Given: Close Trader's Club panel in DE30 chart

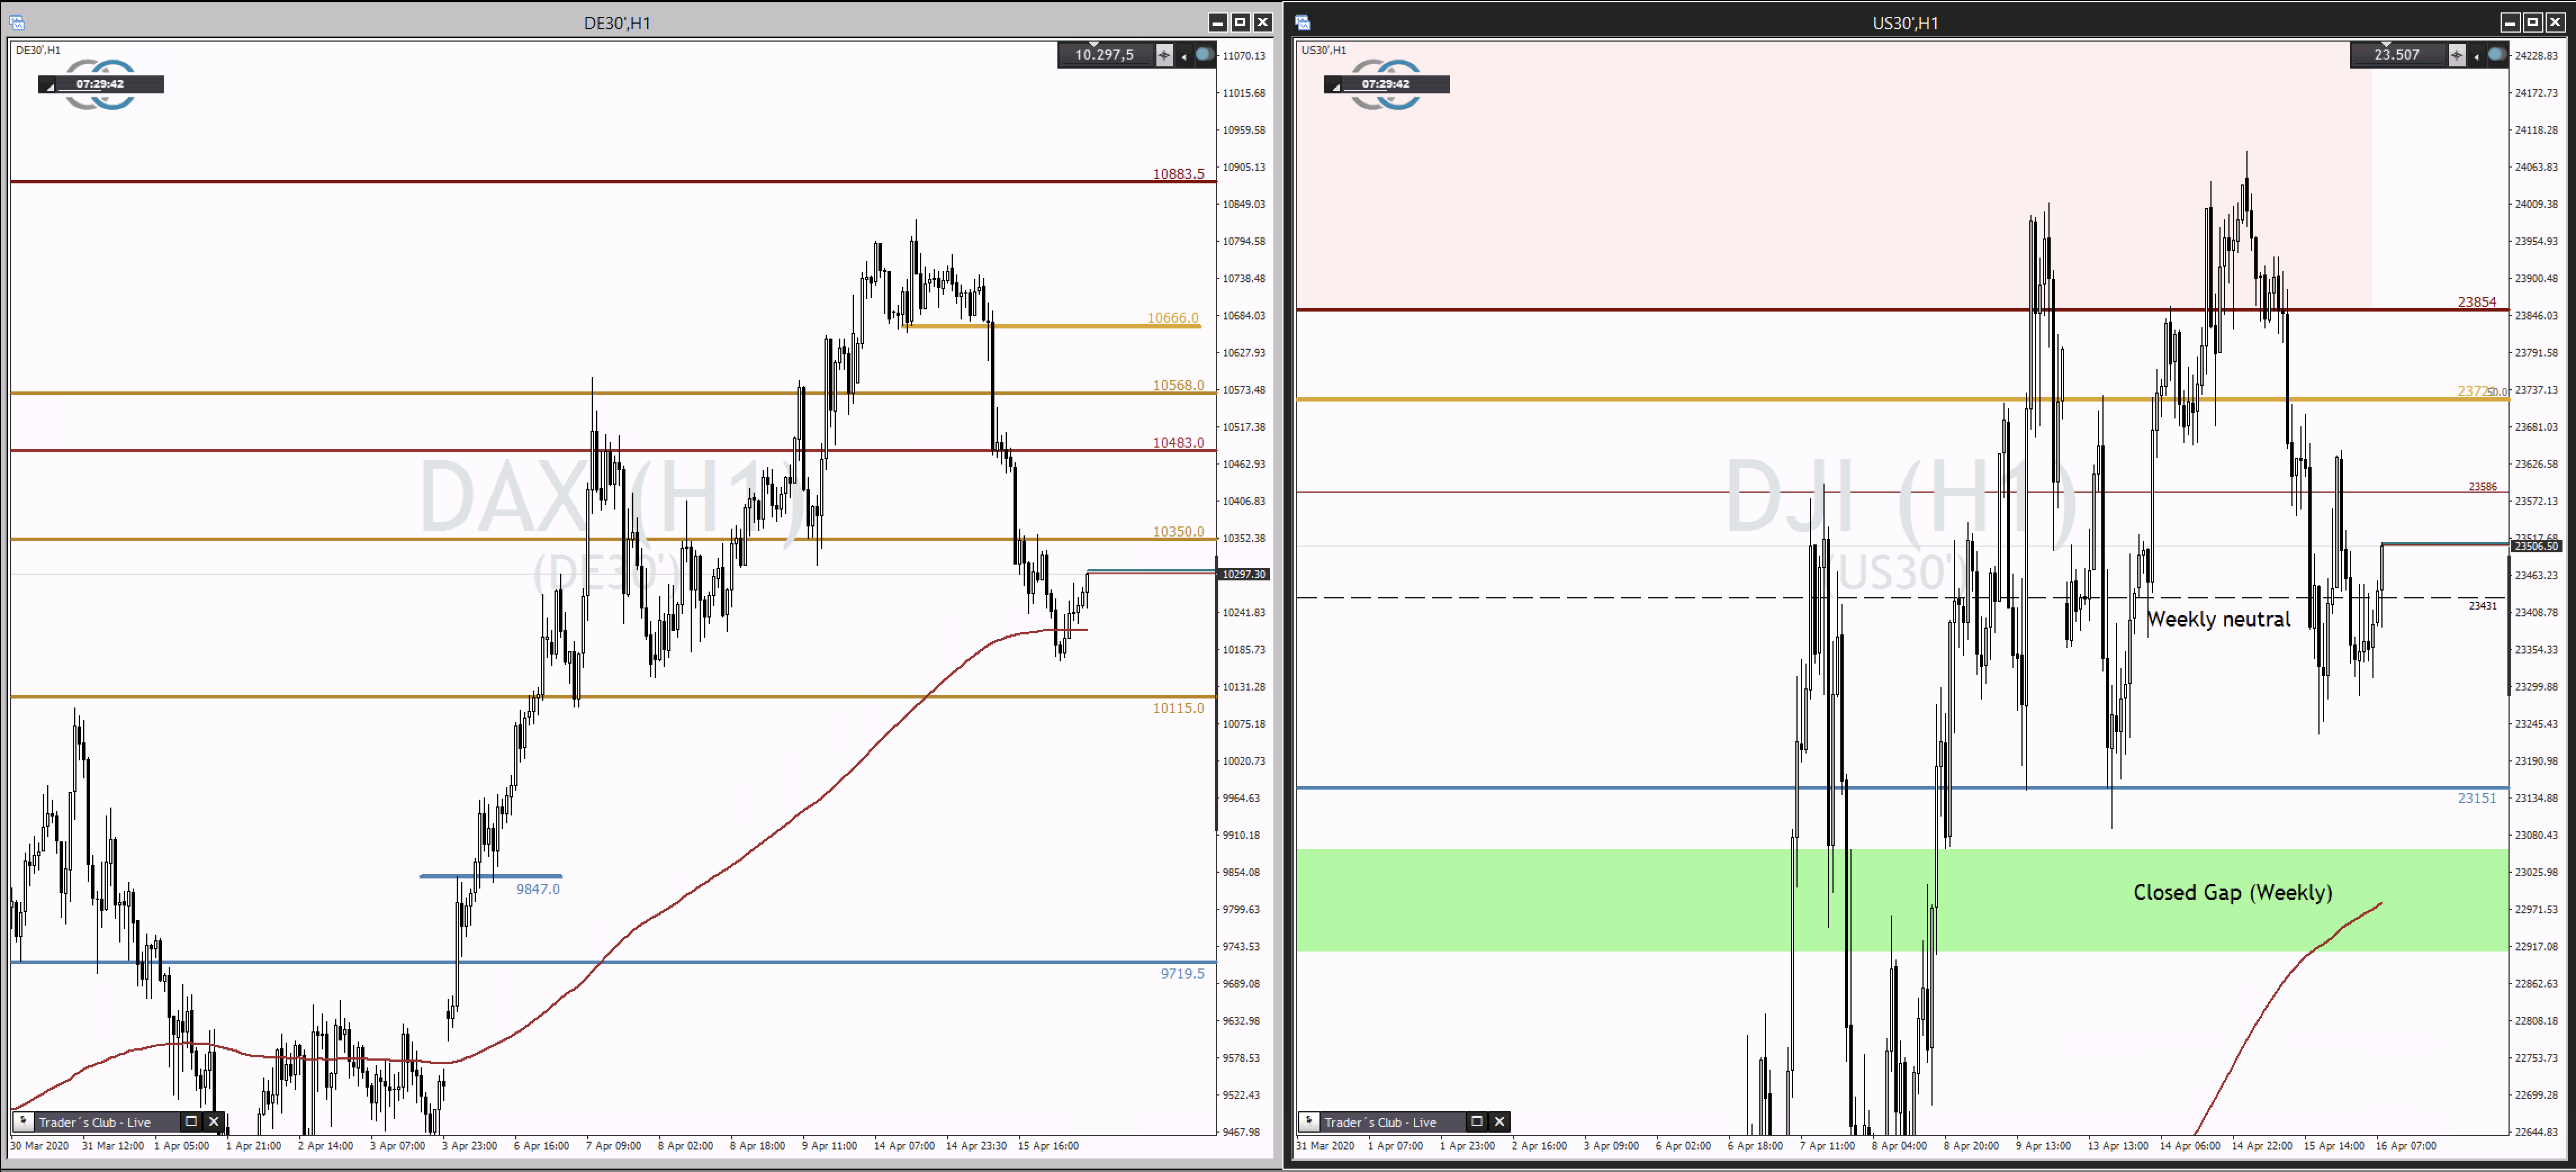Looking at the screenshot, I should 213,1122.
